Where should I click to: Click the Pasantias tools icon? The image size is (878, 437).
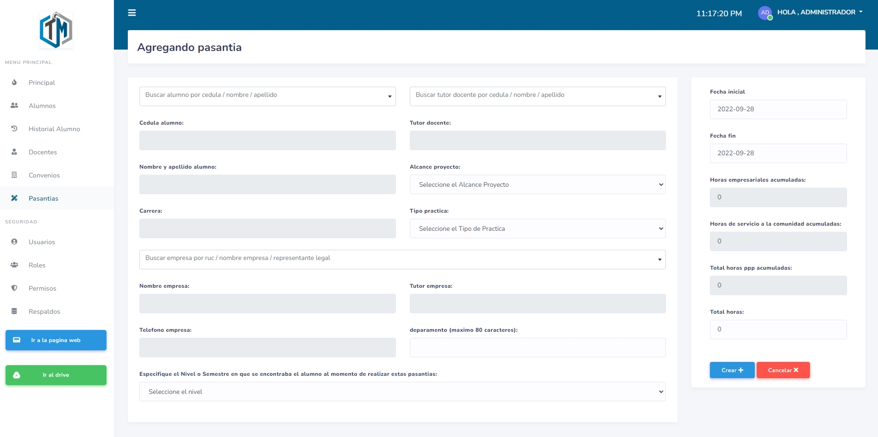(x=14, y=198)
